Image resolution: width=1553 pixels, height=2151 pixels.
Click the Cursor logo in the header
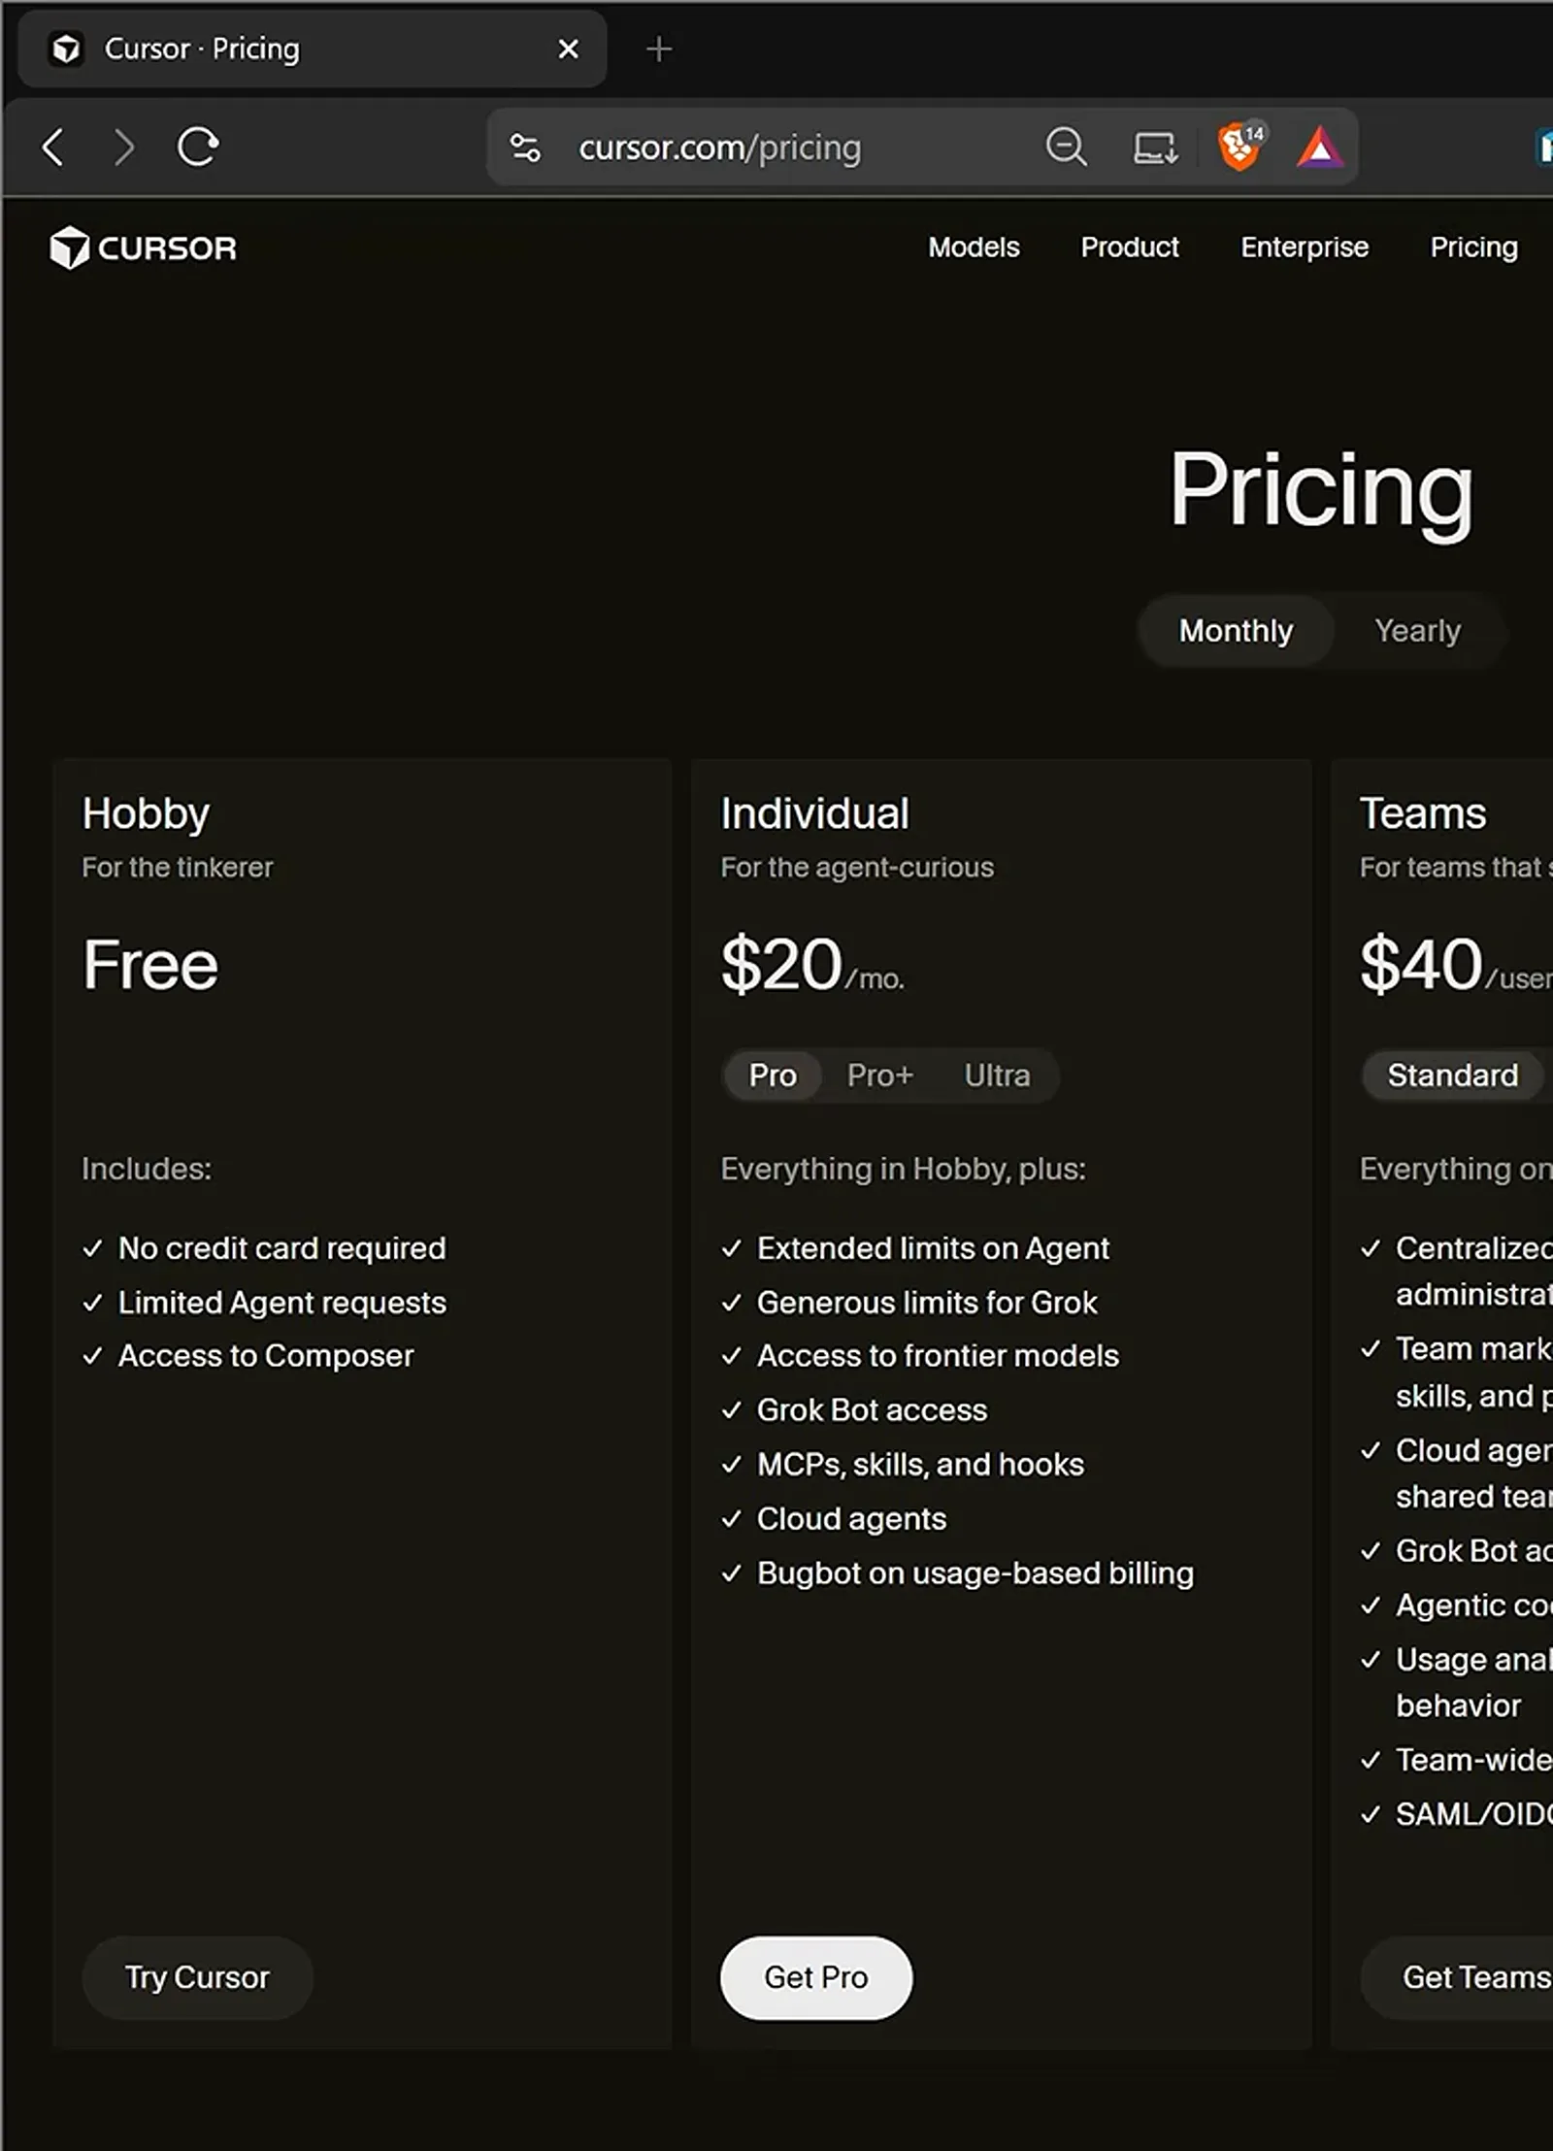[x=144, y=248]
